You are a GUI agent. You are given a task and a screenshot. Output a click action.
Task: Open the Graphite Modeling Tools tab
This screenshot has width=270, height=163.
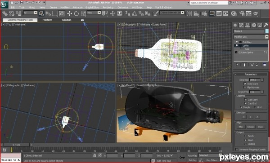point(20,20)
